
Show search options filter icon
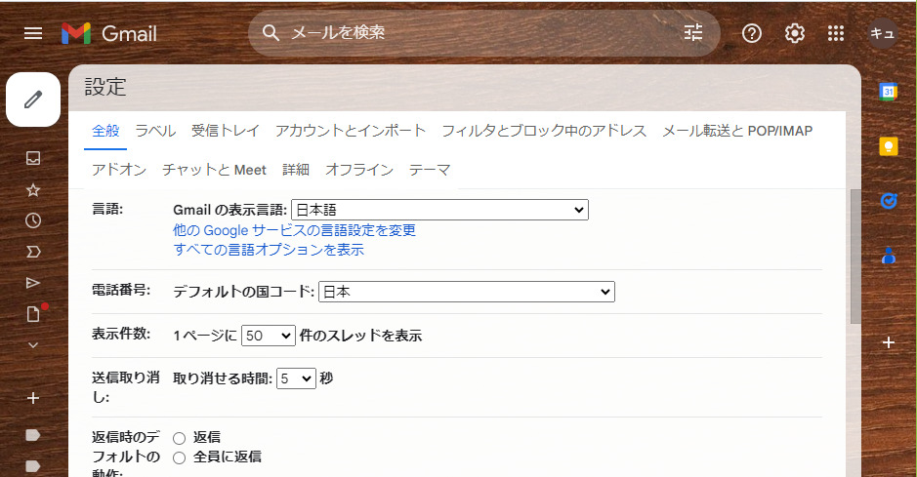693,33
